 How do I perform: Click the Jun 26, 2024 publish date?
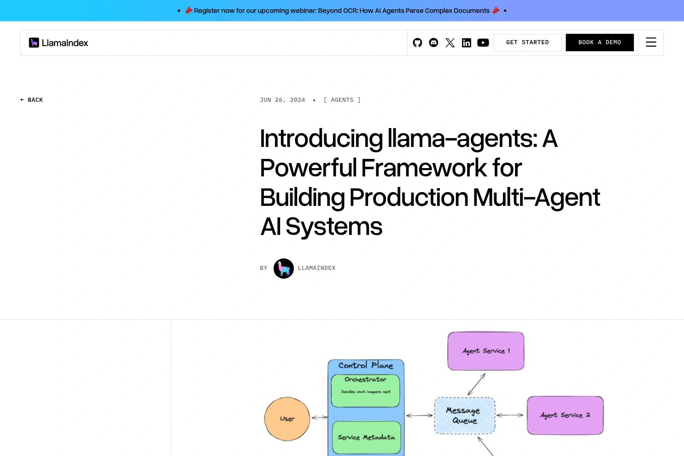pyautogui.click(x=282, y=100)
